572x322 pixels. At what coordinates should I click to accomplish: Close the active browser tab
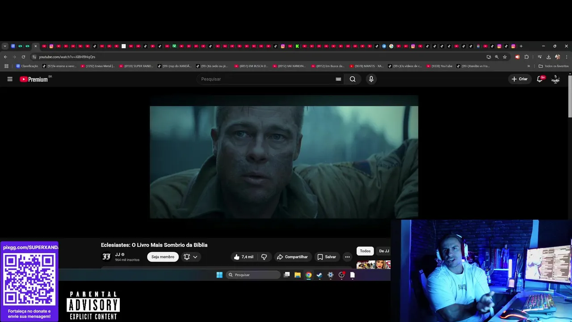click(x=36, y=46)
